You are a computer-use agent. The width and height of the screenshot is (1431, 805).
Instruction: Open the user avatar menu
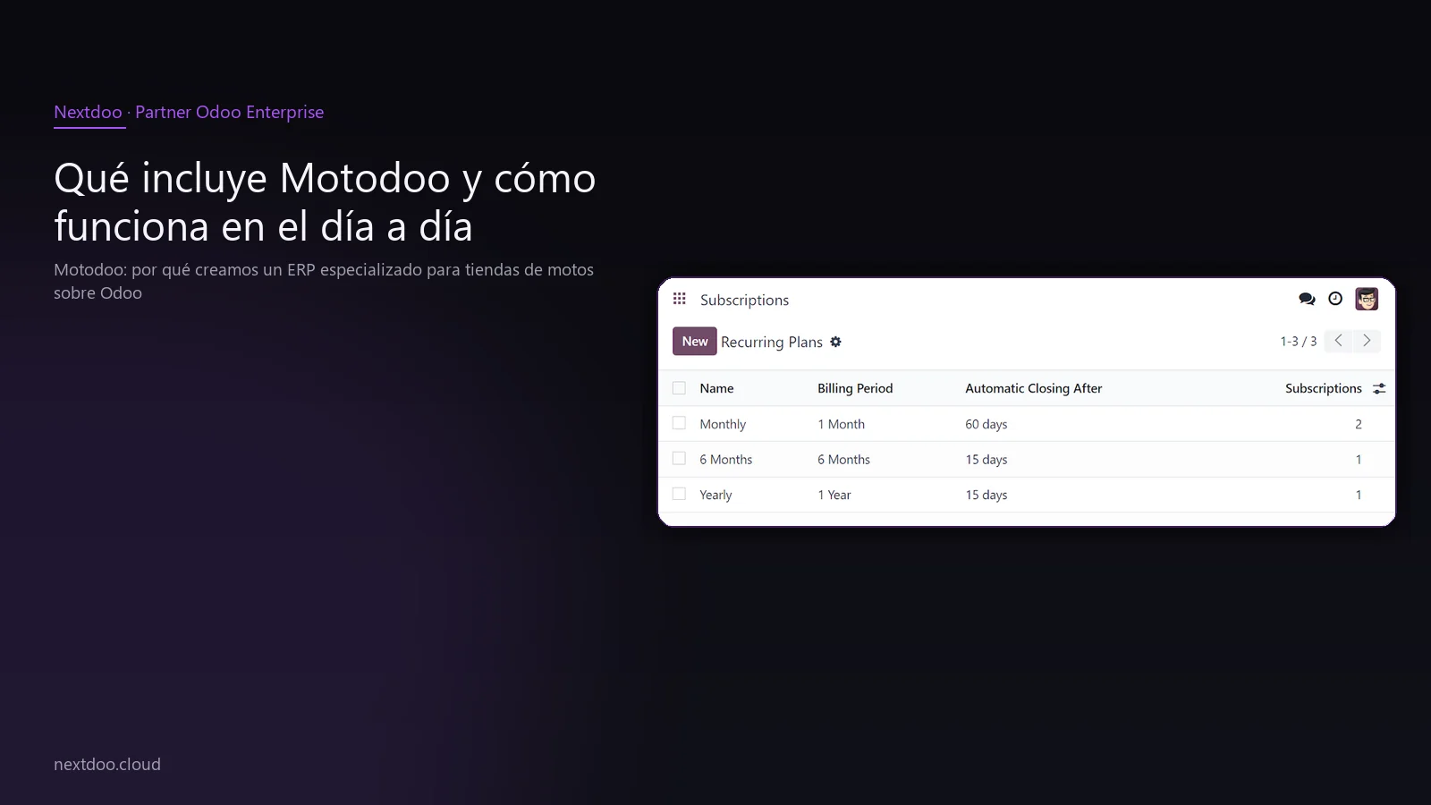click(1367, 299)
